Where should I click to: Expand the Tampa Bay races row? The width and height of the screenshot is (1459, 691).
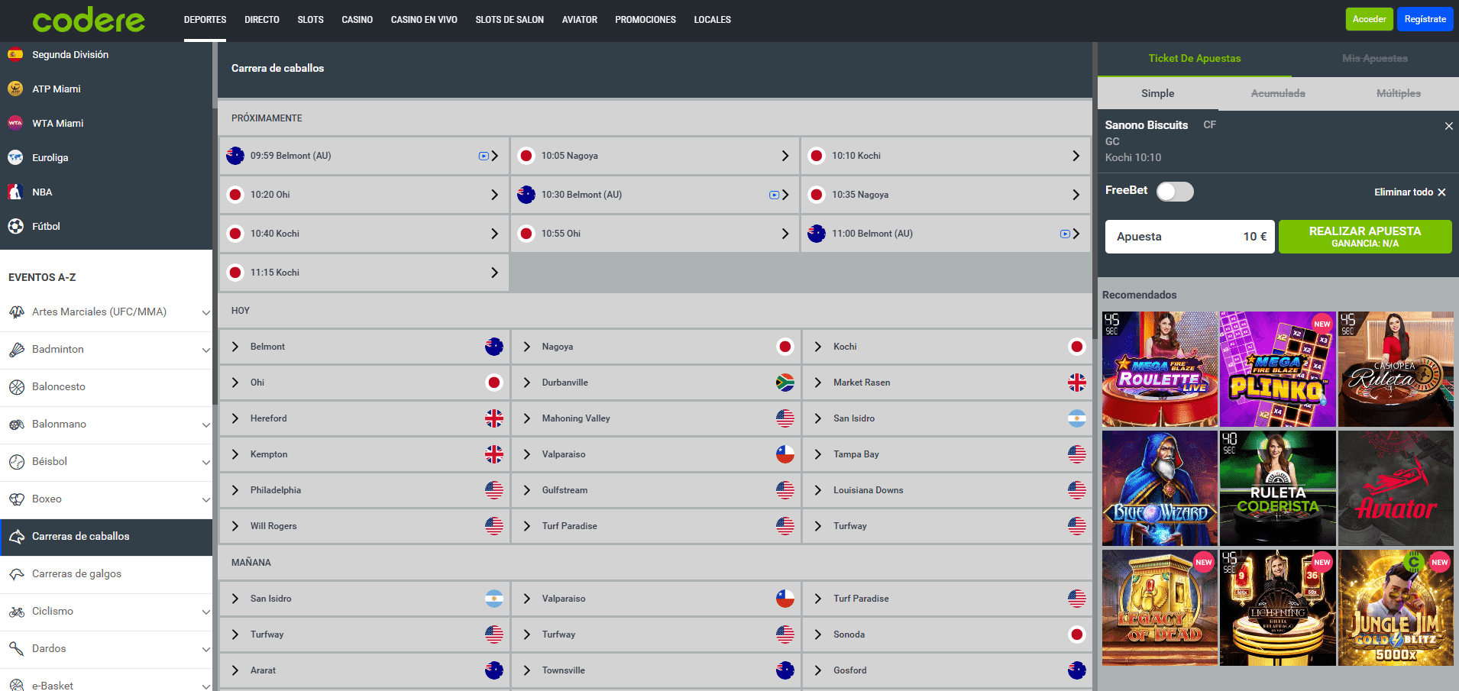coord(946,454)
